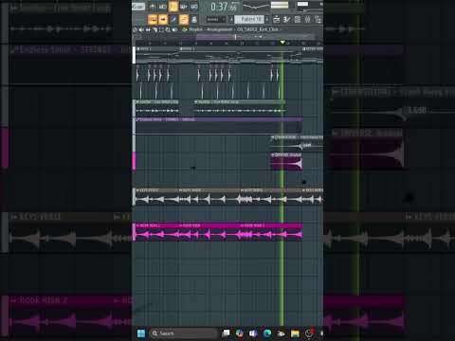Open File Explorer from the taskbar
This screenshot has width=455, height=341.
295,333
